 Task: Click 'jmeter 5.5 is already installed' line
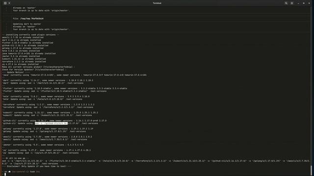point(22,56)
